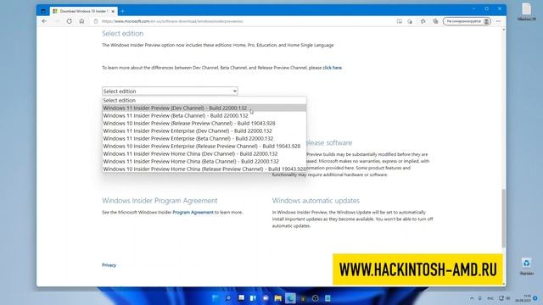The height and width of the screenshot is (305, 543).
Task: Open the taskbar clock and date
Action: click(x=523, y=298)
